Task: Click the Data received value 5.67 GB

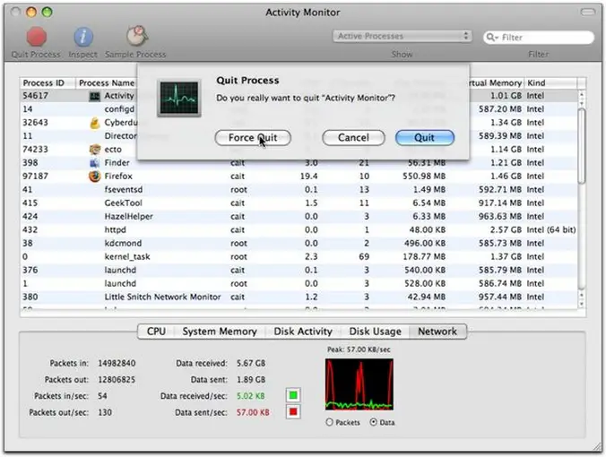Action: (251, 363)
